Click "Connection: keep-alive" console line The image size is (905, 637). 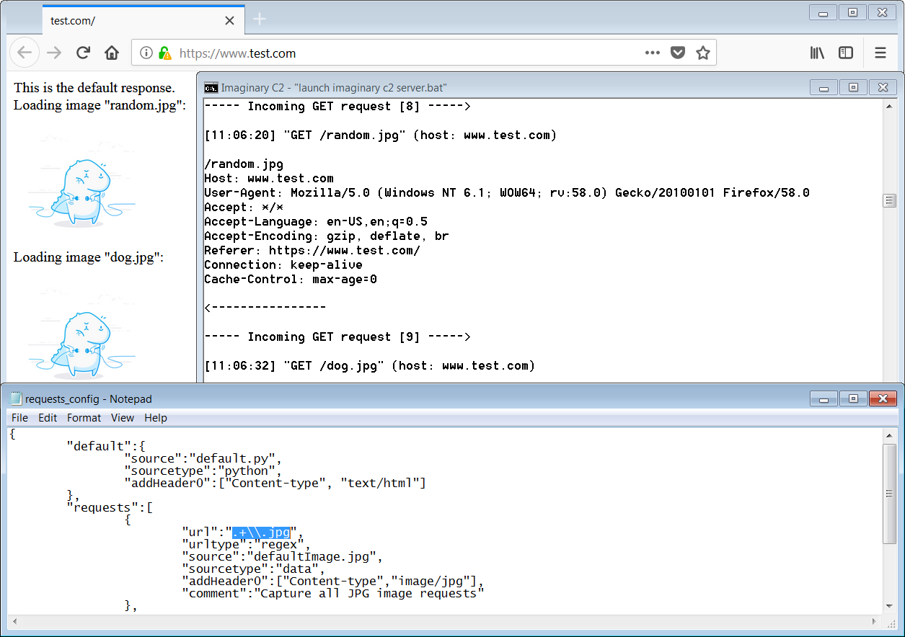coord(283,265)
